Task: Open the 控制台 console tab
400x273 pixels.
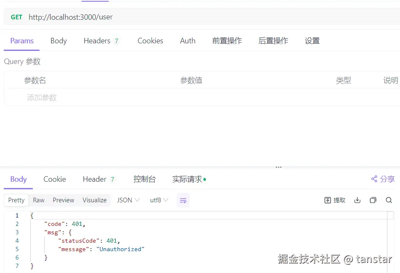Action: tap(145, 179)
